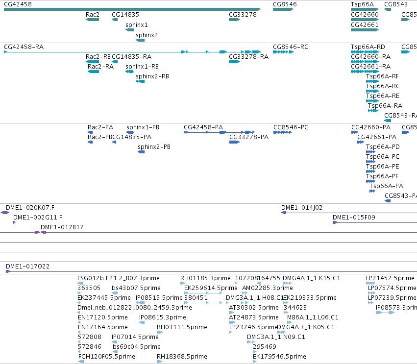417x364 pixels.
Task: Pick the CG42660 gene label
Action: point(365,15)
